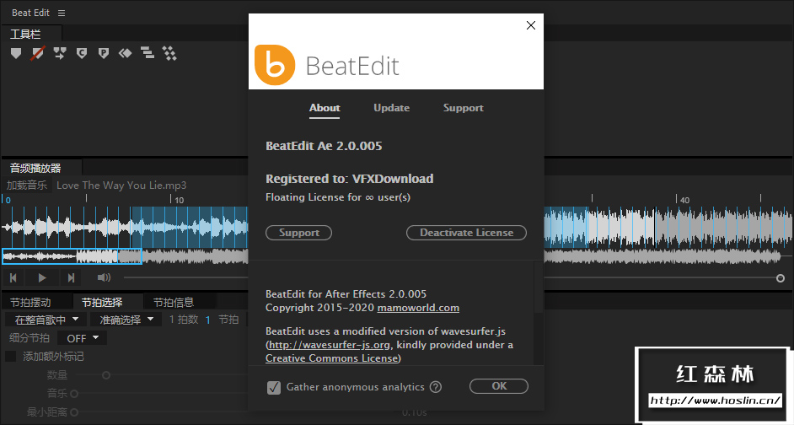794x425 pixels.
Task: Click the stacked layers icon in toolbar
Action: click(x=148, y=53)
